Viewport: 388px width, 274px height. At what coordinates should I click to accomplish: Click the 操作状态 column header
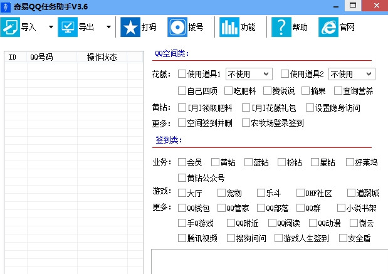click(102, 57)
